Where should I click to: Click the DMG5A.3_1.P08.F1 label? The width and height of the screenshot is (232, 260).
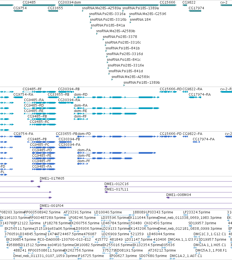point(211,250)
